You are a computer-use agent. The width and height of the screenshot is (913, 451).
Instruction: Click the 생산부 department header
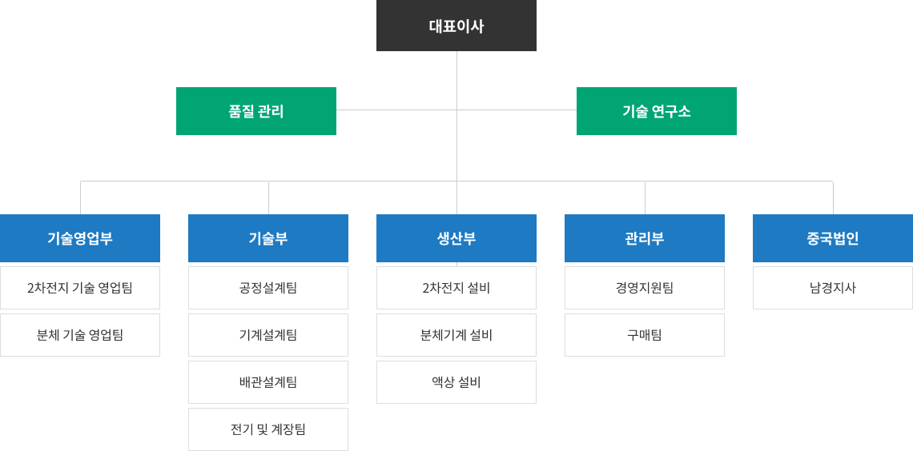[x=456, y=238]
